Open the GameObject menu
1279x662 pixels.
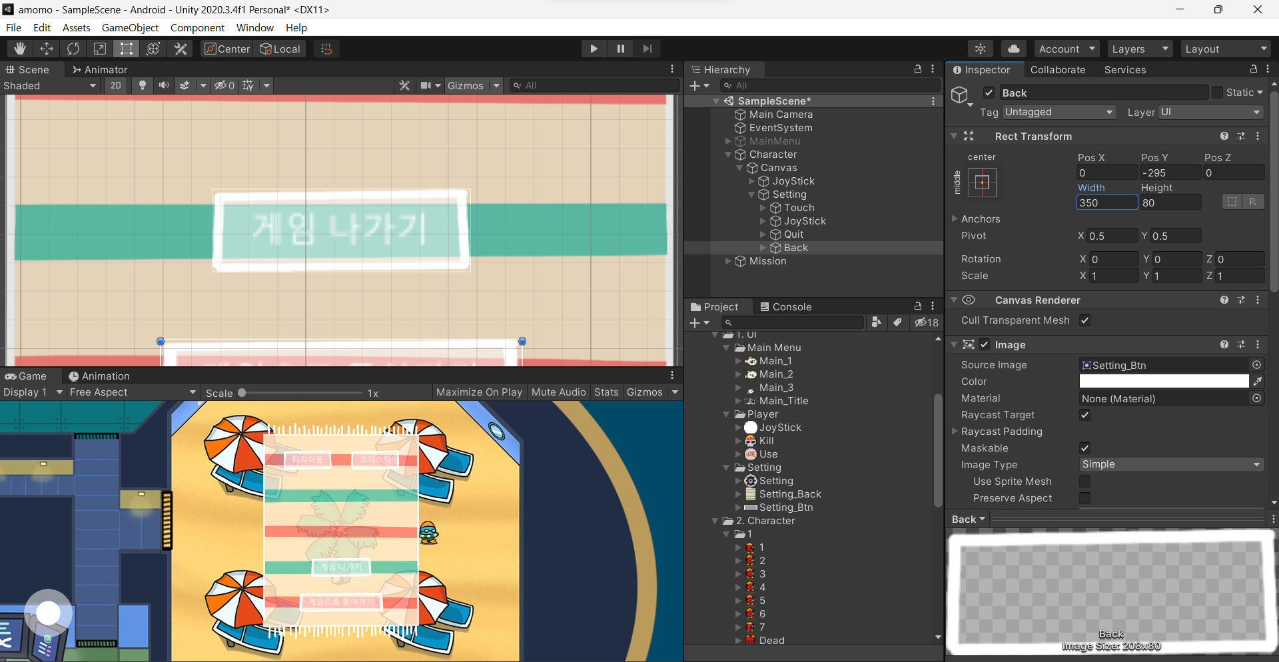pos(130,27)
